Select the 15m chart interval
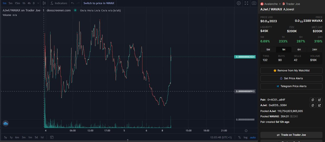The width and height of the screenshot is (325, 142). point(17,3)
